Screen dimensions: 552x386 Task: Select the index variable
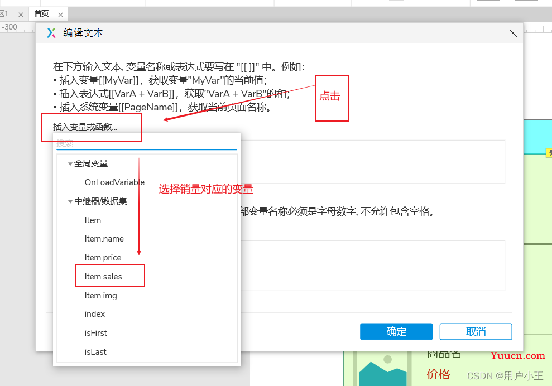pyautogui.click(x=95, y=314)
